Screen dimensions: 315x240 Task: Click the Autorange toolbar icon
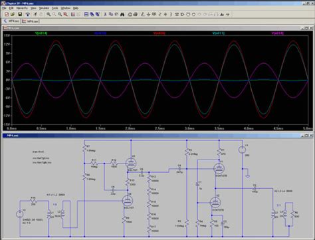pyautogui.click(x=73, y=15)
